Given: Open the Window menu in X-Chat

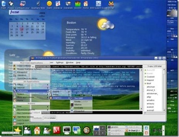Looking at the screenshot, I should [70, 63].
